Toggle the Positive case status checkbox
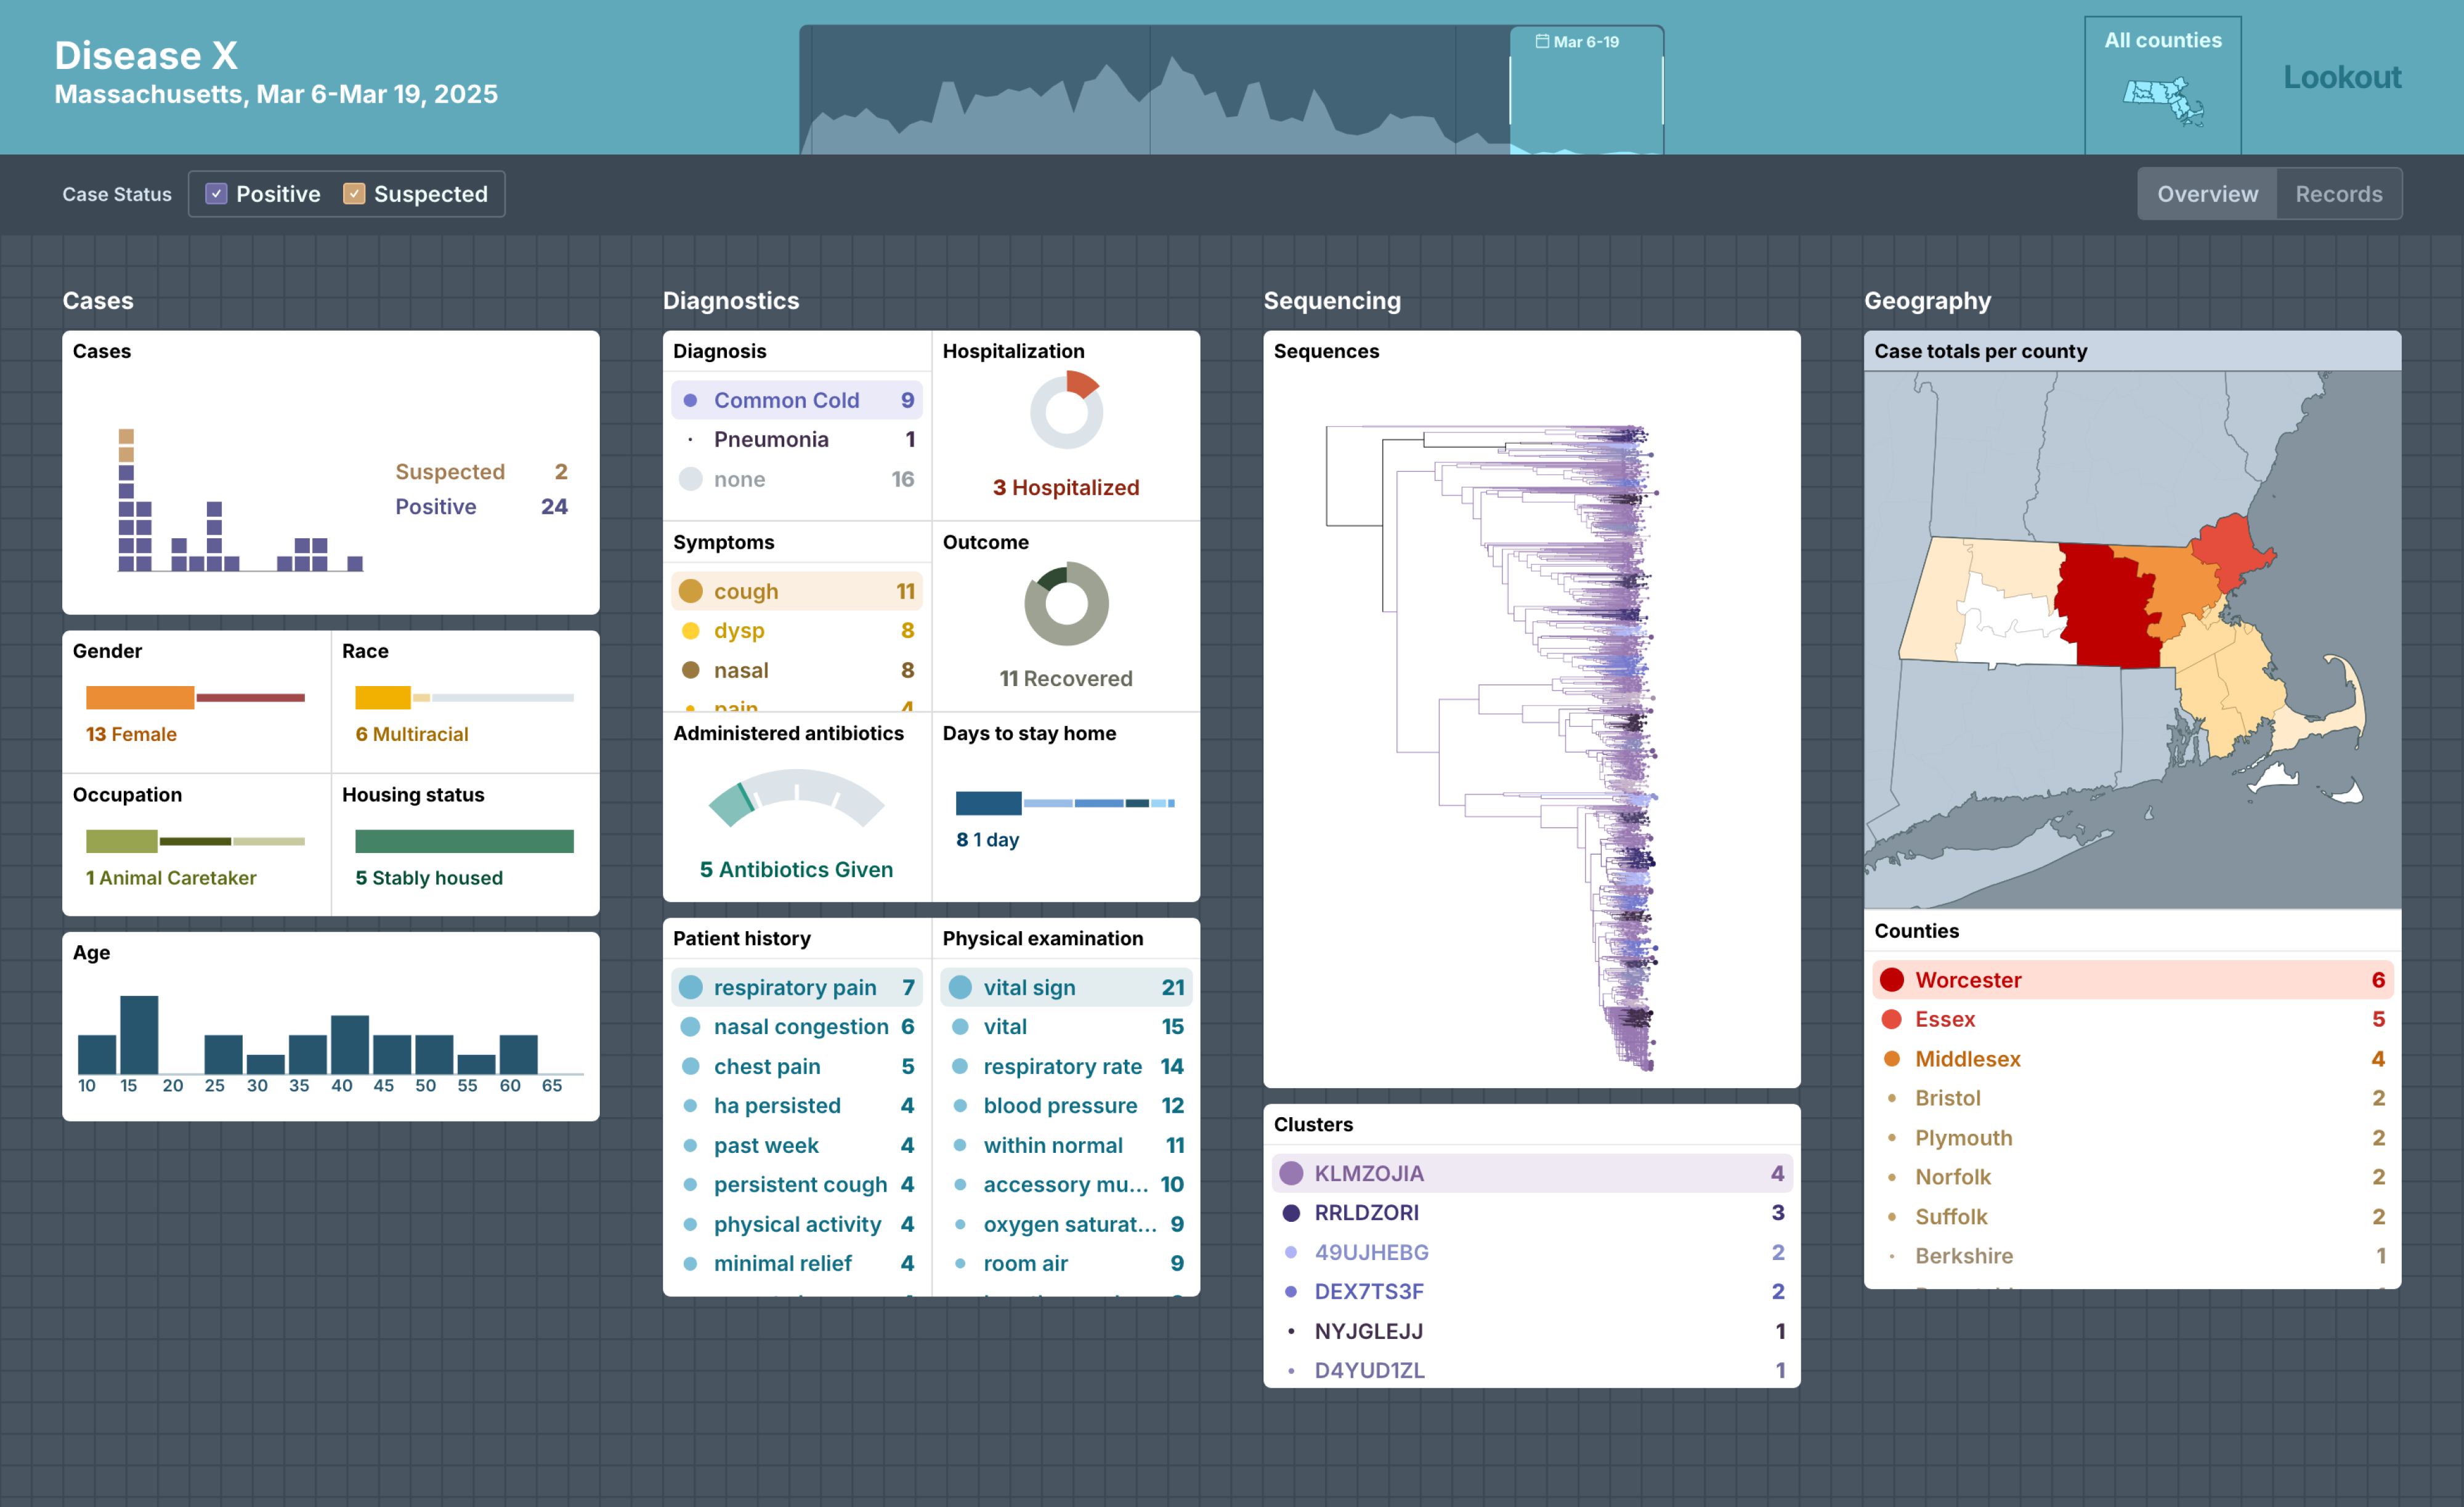 pyautogui.click(x=216, y=194)
